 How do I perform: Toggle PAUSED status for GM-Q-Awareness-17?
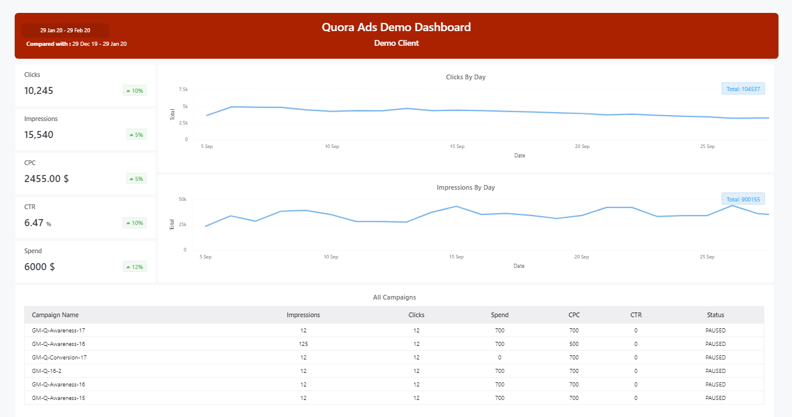tap(715, 330)
